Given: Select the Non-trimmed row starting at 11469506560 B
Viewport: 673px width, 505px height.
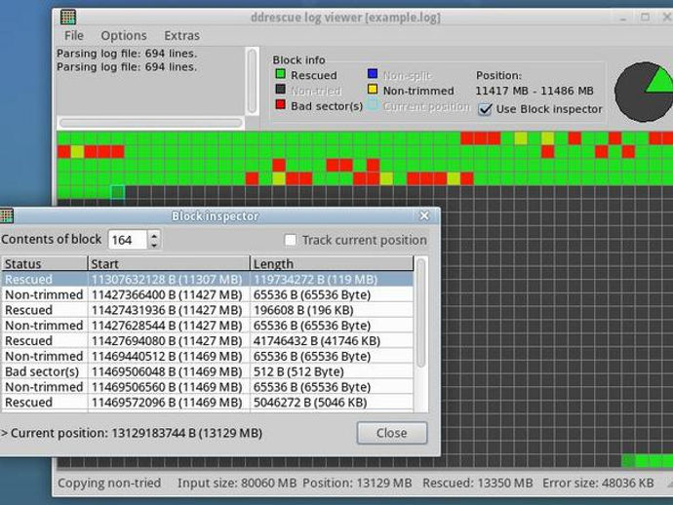Looking at the screenshot, I should point(208,387).
